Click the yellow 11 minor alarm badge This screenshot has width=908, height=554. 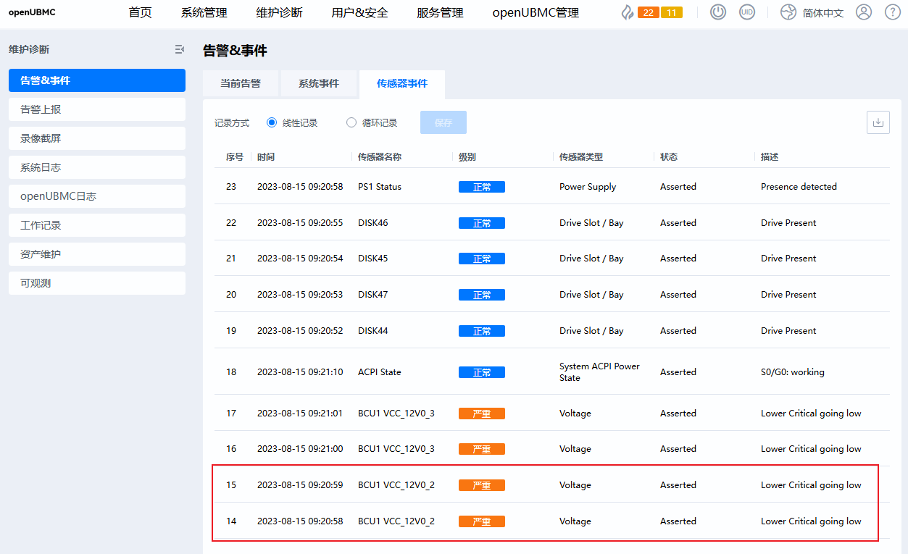point(671,12)
